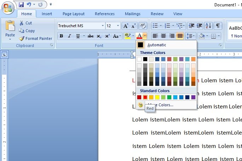Toggle justify alignment
Viewport: 242px width, 161px height.
click(x=180, y=36)
